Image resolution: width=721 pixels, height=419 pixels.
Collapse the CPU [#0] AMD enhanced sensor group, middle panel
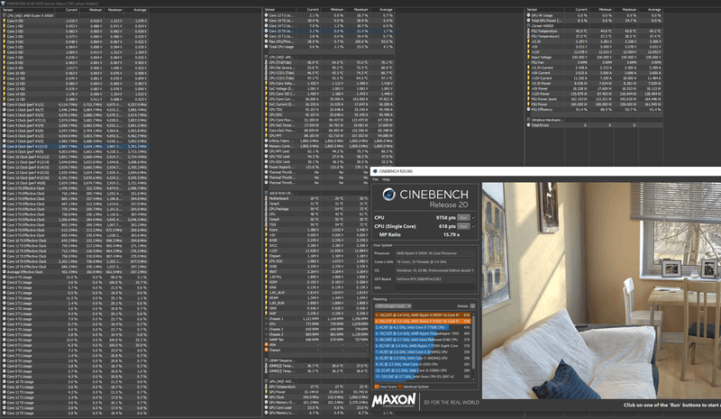pyautogui.click(x=266, y=57)
